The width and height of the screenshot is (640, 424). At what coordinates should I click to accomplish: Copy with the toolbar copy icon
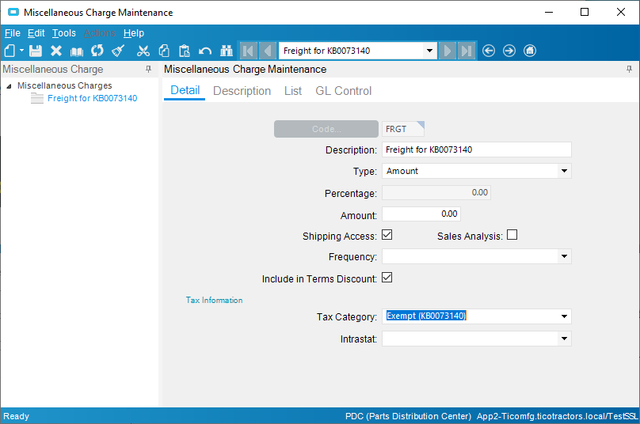point(164,51)
